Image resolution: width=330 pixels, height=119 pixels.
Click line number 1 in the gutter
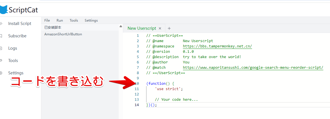point(137,36)
